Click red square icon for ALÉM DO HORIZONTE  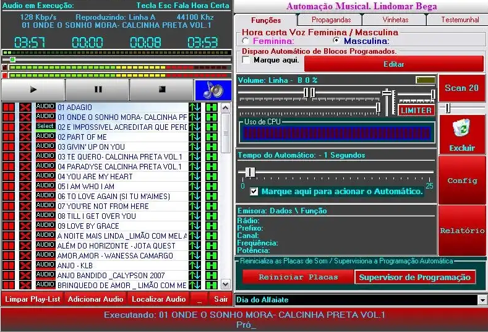[x=9, y=246]
